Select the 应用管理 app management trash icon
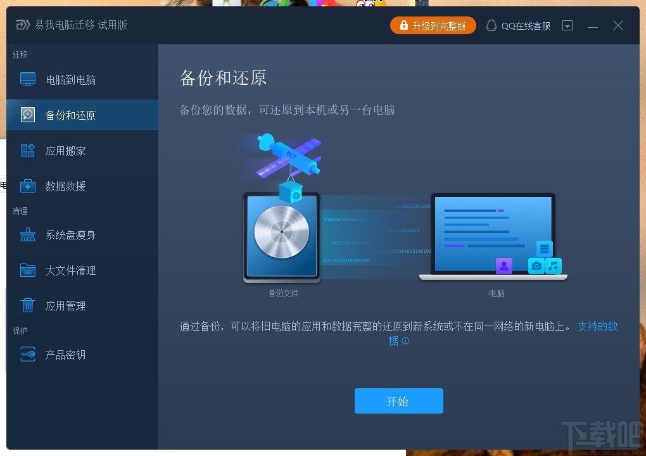 pyautogui.click(x=28, y=305)
